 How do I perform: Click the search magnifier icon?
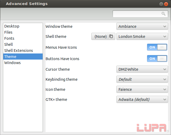tap(163, 14)
